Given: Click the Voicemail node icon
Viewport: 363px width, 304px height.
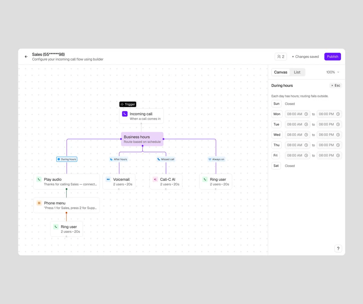Looking at the screenshot, I should click(x=108, y=179).
